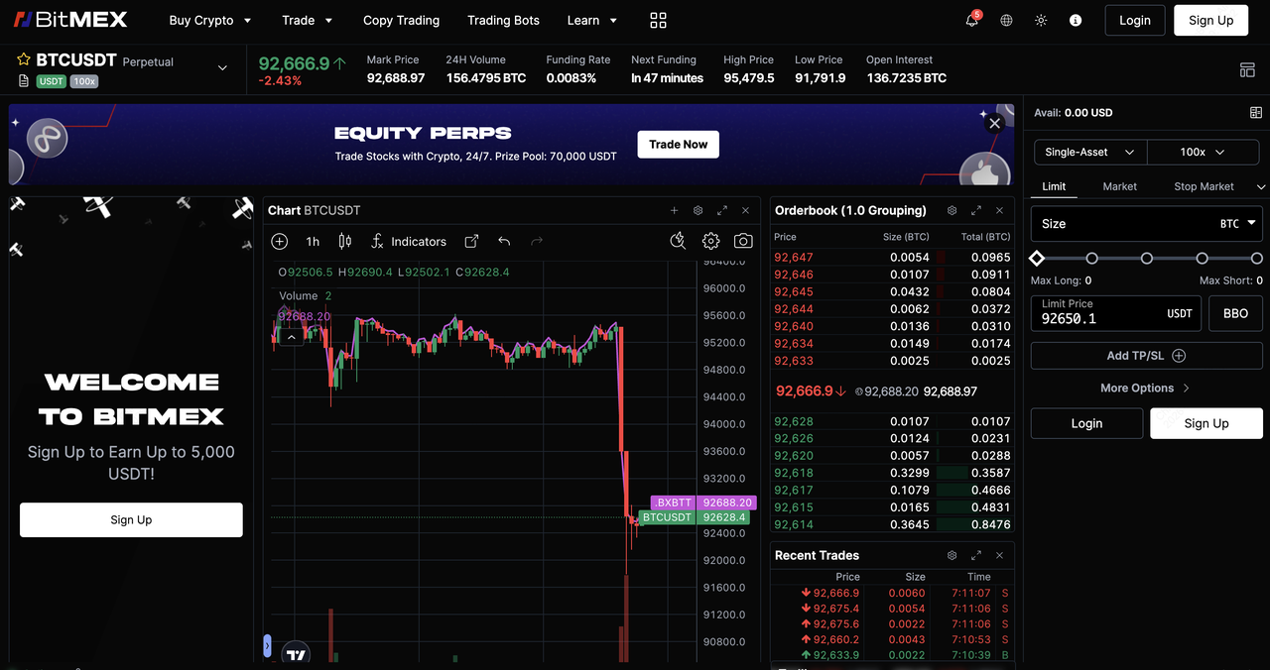This screenshot has height=670, width=1270.
Task: Open the 100x leverage dropdown
Action: point(1202,153)
